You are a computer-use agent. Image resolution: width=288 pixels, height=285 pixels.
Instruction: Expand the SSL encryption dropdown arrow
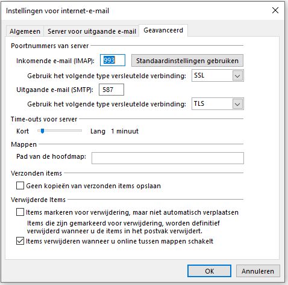[237, 76]
